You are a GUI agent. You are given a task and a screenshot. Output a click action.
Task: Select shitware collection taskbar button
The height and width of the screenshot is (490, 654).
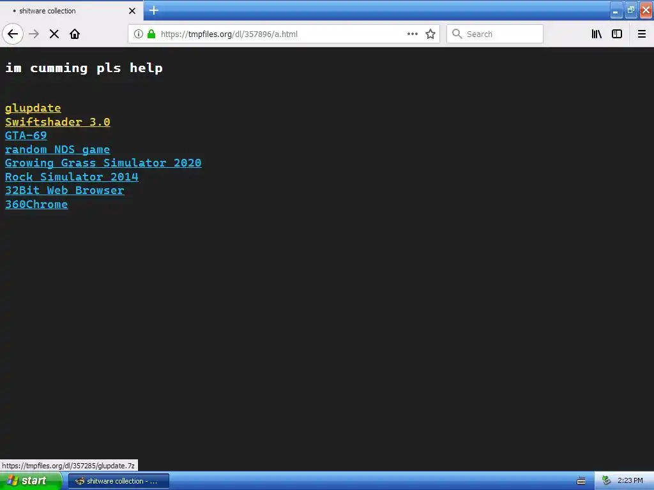(x=119, y=481)
